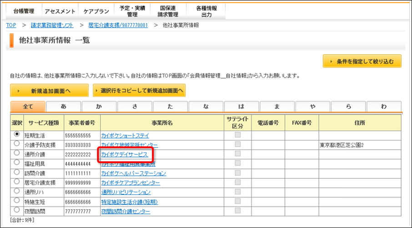
Task: Toggle サテライト checkbox in 夜間訪問 row
Action: pyautogui.click(x=238, y=211)
